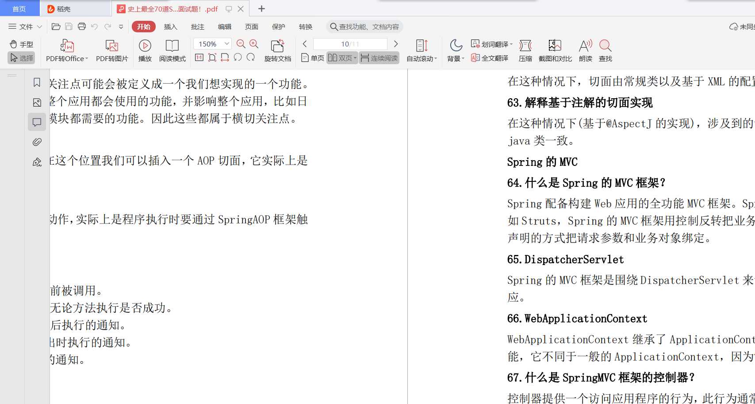Click the PDF转图片 tool
The height and width of the screenshot is (404, 755).
112,51
